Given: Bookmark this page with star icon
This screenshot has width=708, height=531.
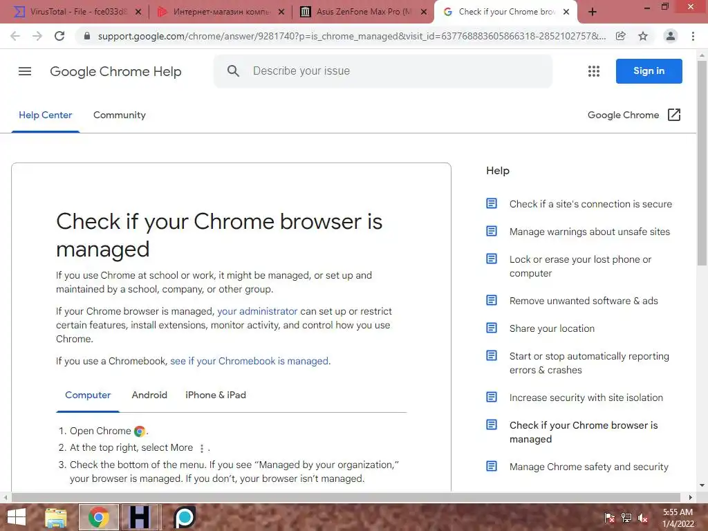Looking at the screenshot, I should click(643, 36).
